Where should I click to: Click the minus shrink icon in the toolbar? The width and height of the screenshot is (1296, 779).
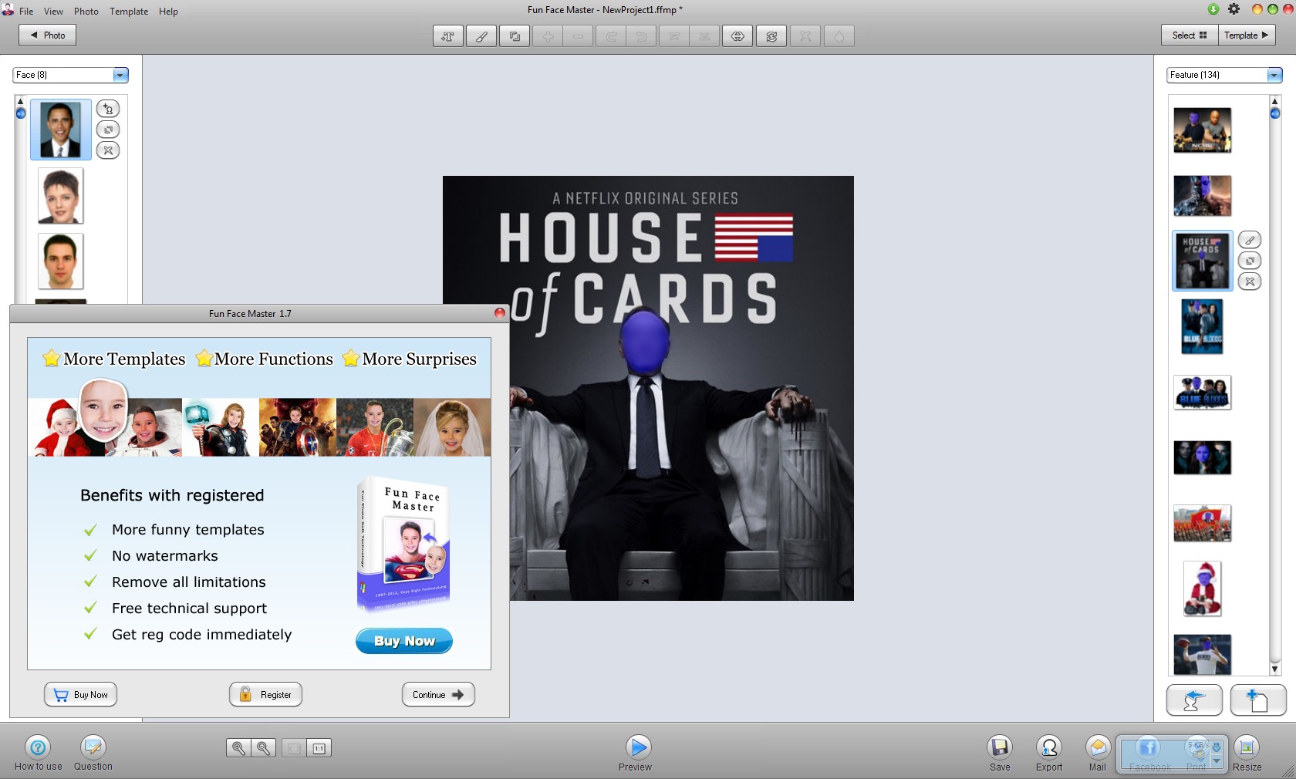point(578,36)
